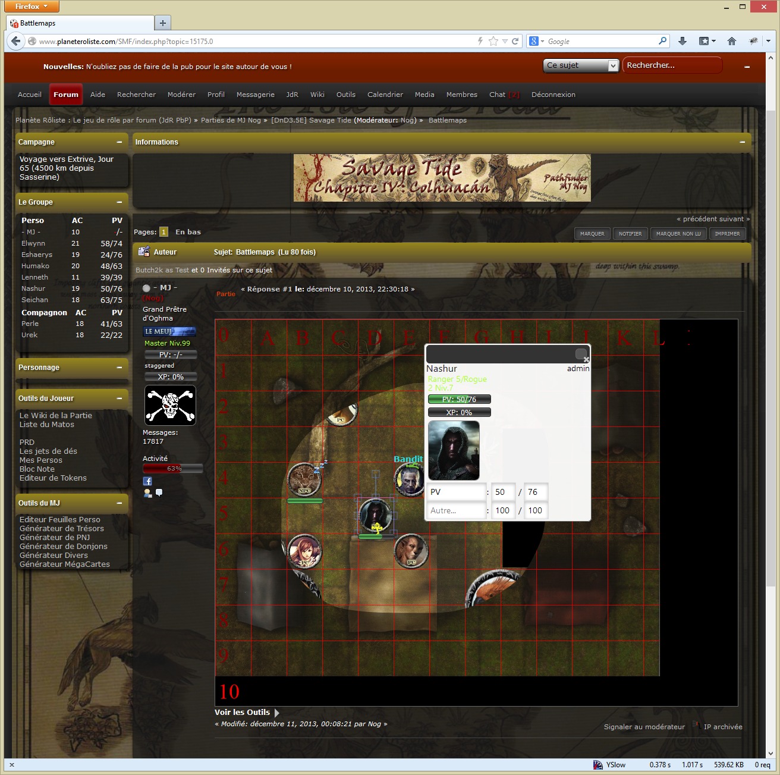
Task: Close the Nashur character popup
Action: [586, 359]
